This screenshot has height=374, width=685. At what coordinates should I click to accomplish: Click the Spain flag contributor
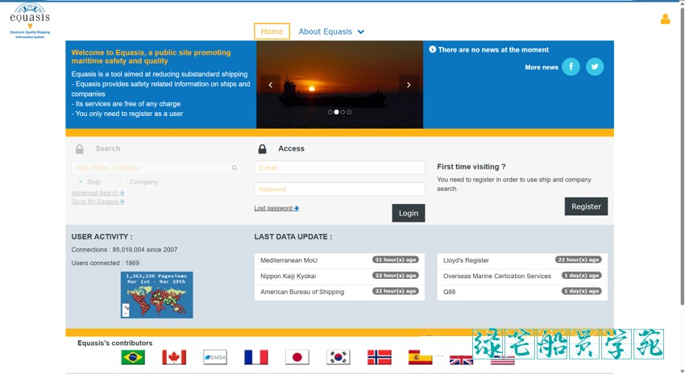(420, 357)
